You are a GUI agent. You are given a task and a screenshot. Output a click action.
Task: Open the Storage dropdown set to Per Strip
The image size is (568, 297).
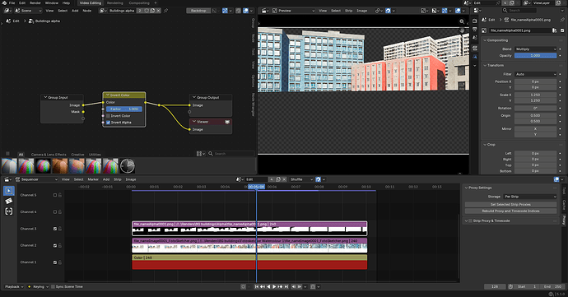click(529, 197)
